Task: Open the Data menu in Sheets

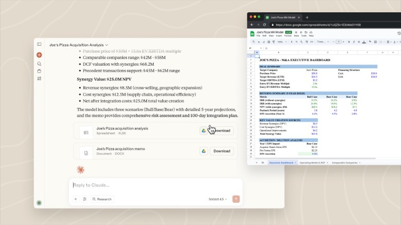Action: point(296,35)
